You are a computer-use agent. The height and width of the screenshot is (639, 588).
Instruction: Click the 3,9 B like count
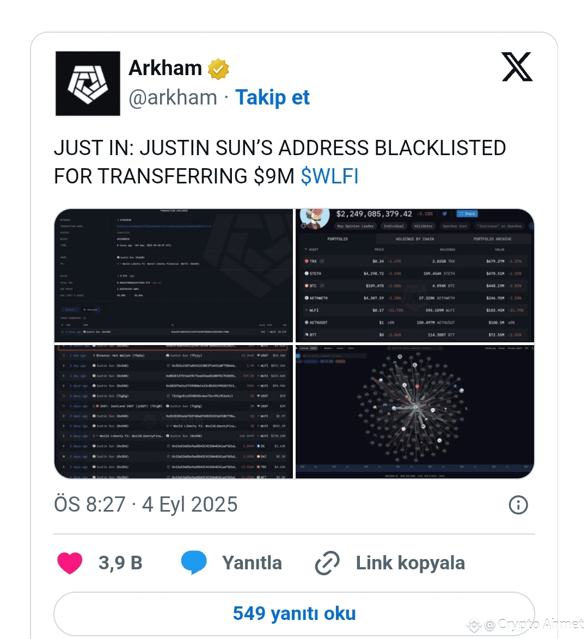[120, 563]
